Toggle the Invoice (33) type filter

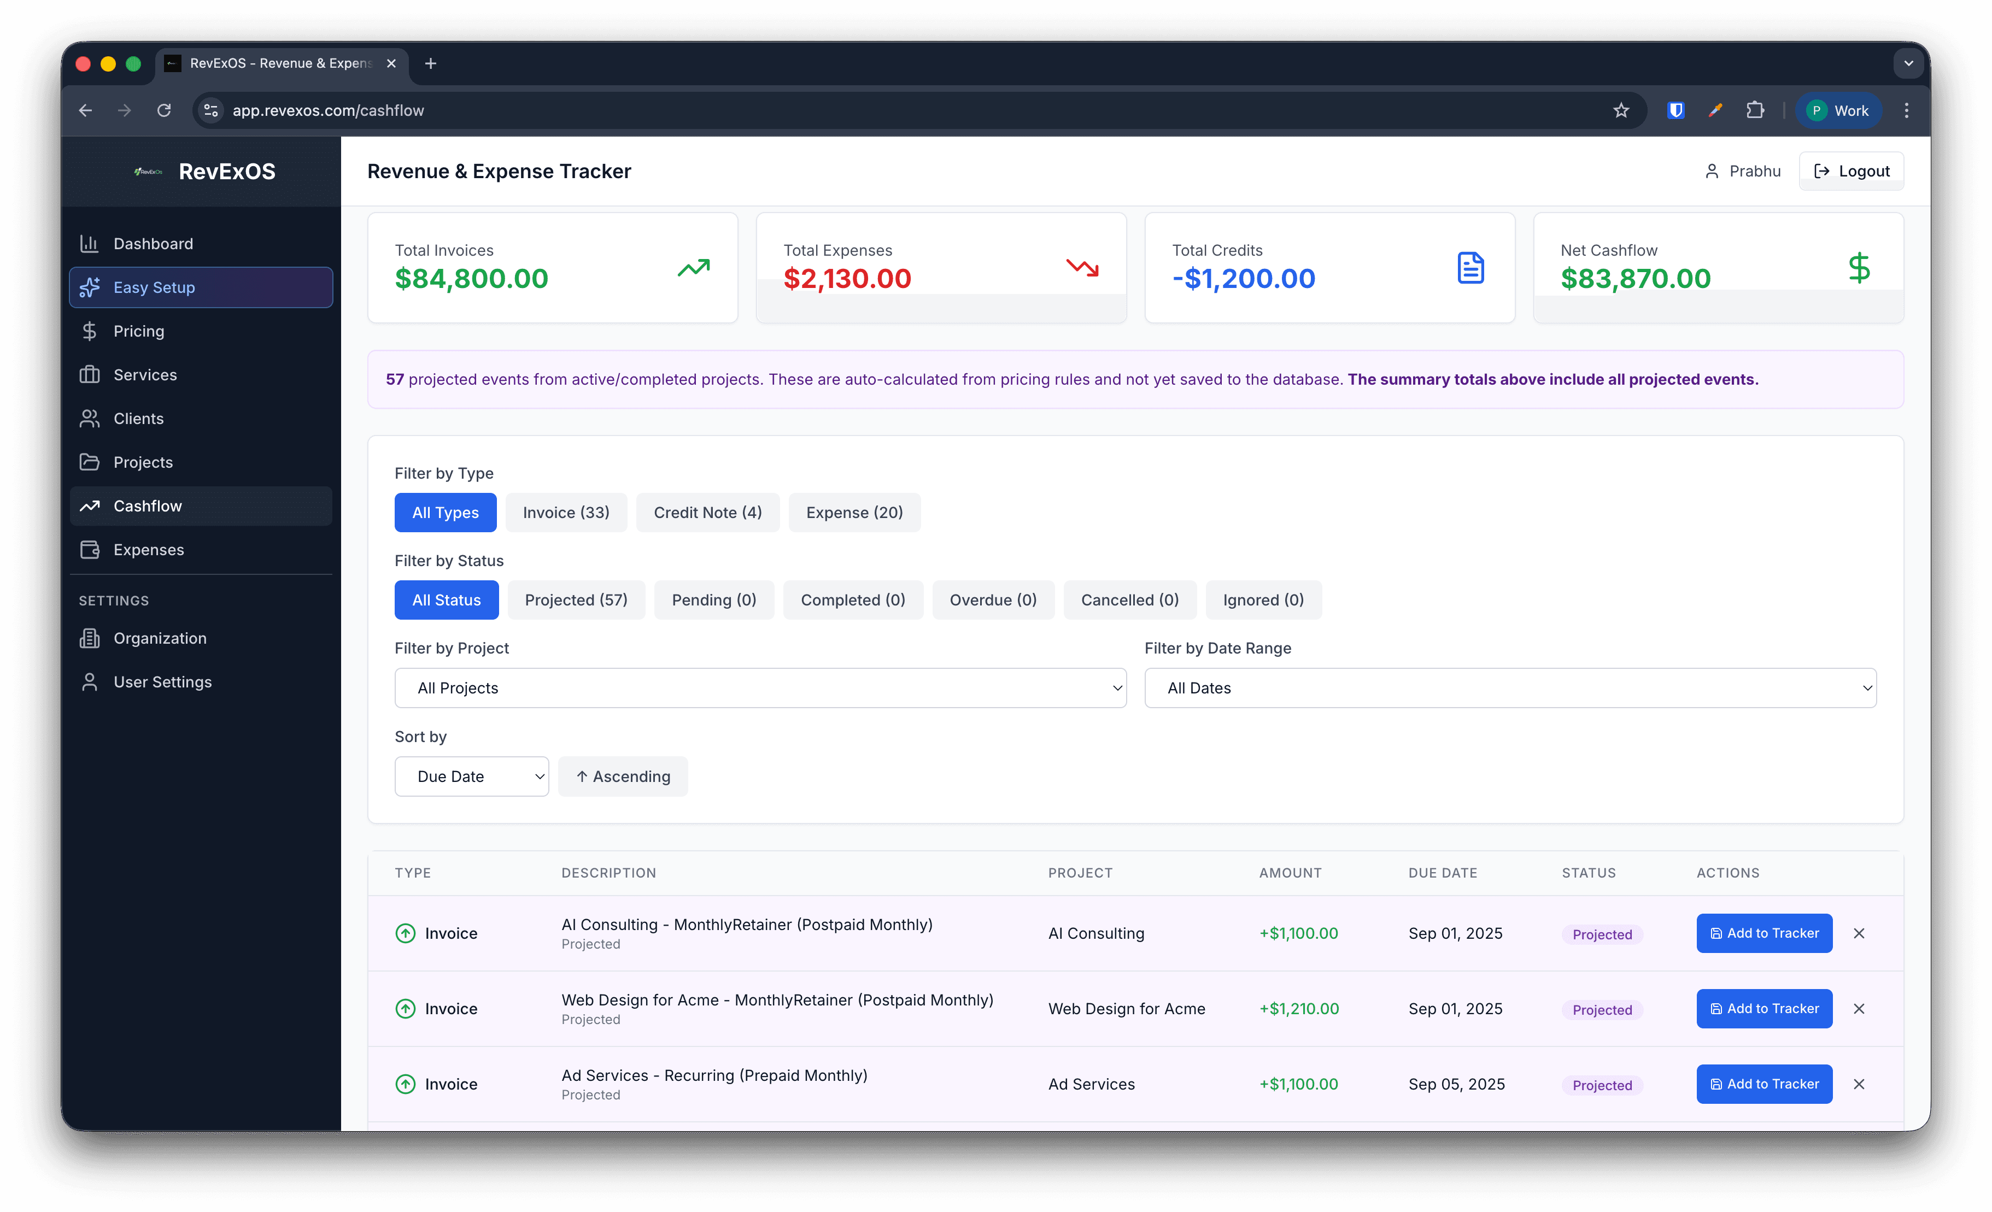[x=566, y=512]
